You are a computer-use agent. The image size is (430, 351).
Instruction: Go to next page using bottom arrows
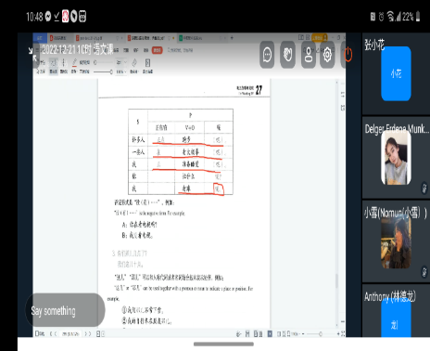(88, 333)
